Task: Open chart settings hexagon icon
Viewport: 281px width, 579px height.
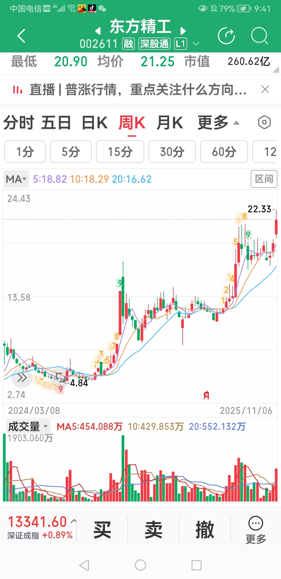Action: coord(264,122)
